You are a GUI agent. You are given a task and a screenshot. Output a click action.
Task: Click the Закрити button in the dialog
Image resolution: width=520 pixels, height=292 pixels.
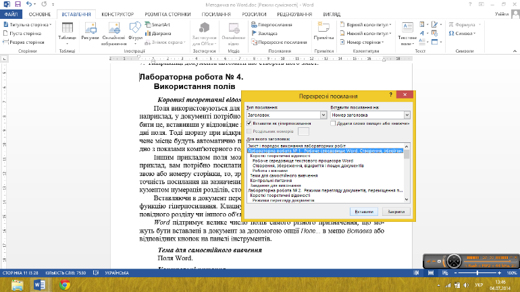396,212
